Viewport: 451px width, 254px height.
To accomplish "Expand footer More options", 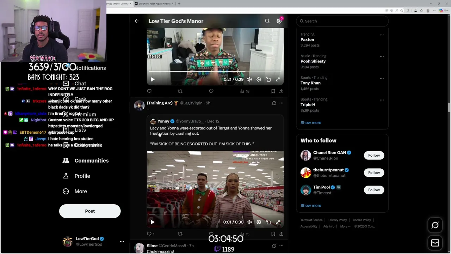I will pos(345,226).
